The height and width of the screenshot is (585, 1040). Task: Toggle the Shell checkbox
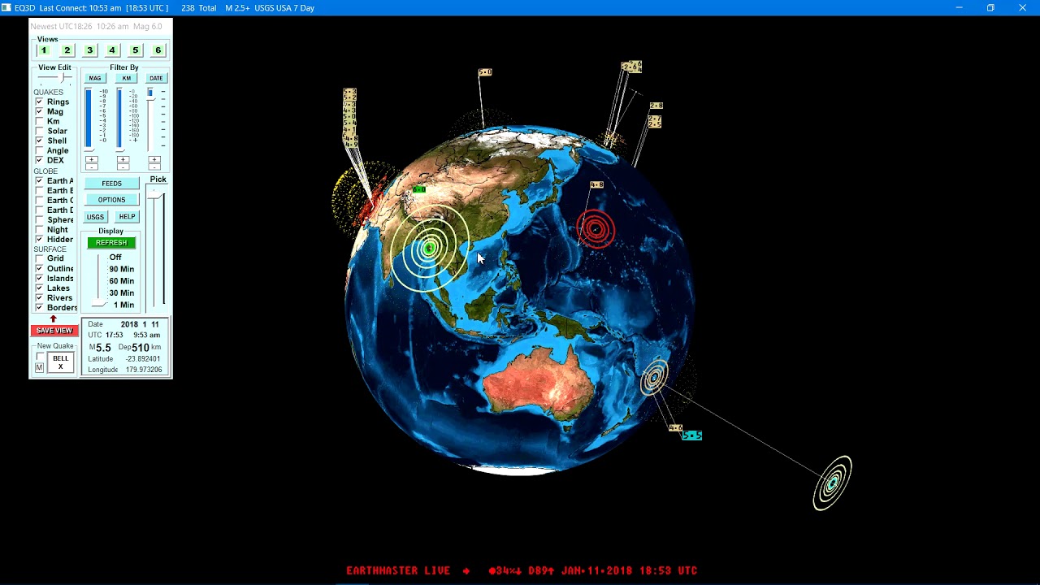39,141
